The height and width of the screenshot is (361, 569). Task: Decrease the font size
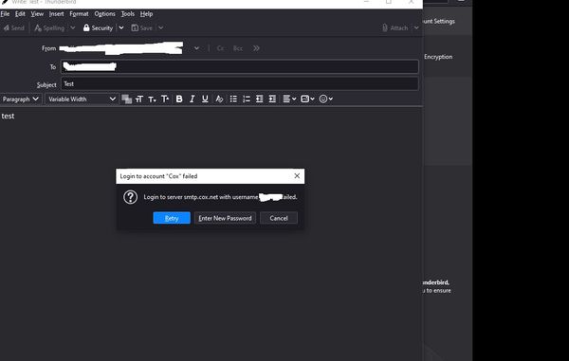152,99
